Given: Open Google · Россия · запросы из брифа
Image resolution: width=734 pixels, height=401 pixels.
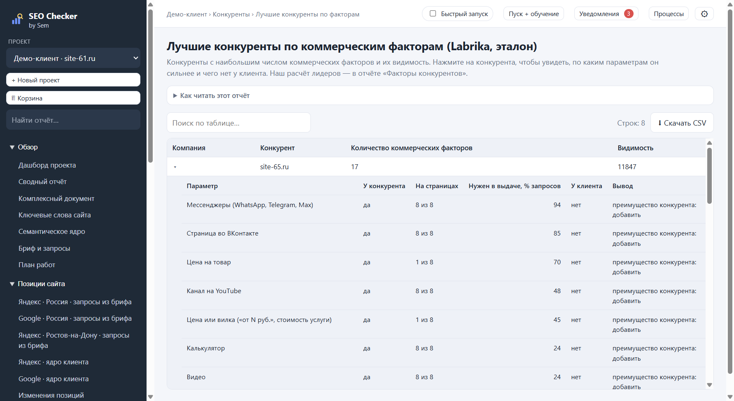Looking at the screenshot, I should (75, 318).
